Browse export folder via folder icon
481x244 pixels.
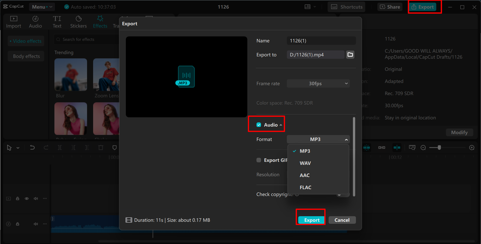[x=350, y=55]
